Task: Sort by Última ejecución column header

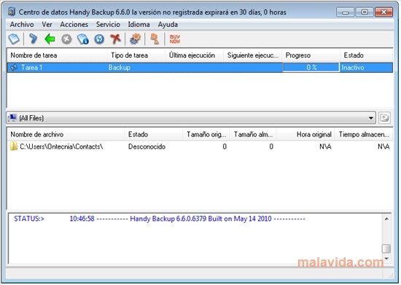Action: (x=194, y=55)
